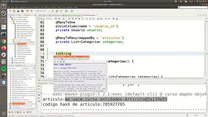Collapse the Source Packages node
The image size is (208, 117).
click(10, 19)
